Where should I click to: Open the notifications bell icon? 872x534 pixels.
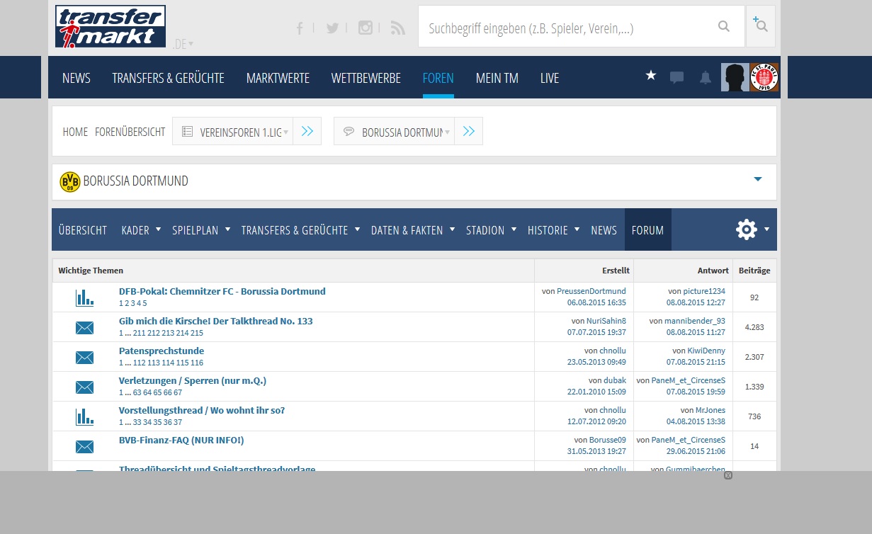[x=706, y=78]
